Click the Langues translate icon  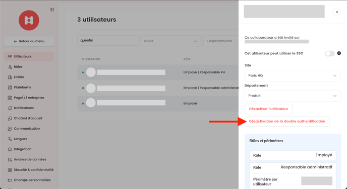(10, 139)
